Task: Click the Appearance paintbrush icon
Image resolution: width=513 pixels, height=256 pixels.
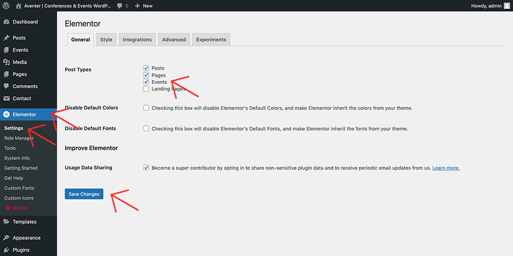Action: tap(7, 238)
